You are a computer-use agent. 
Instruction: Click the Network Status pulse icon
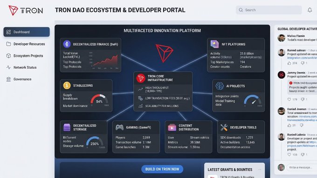pyautogui.click(x=8, y=67)
